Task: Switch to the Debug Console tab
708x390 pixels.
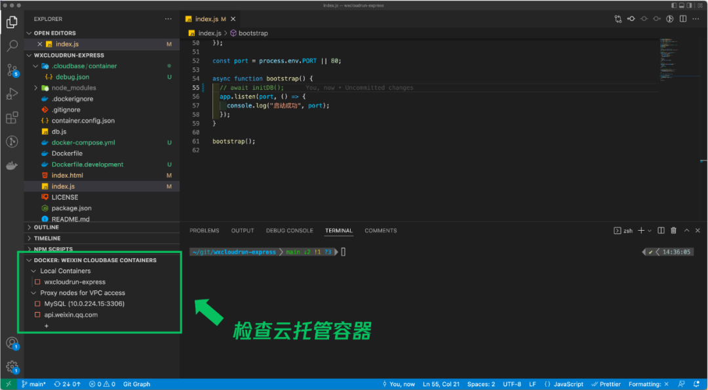Action: click(x=289, y=231)
